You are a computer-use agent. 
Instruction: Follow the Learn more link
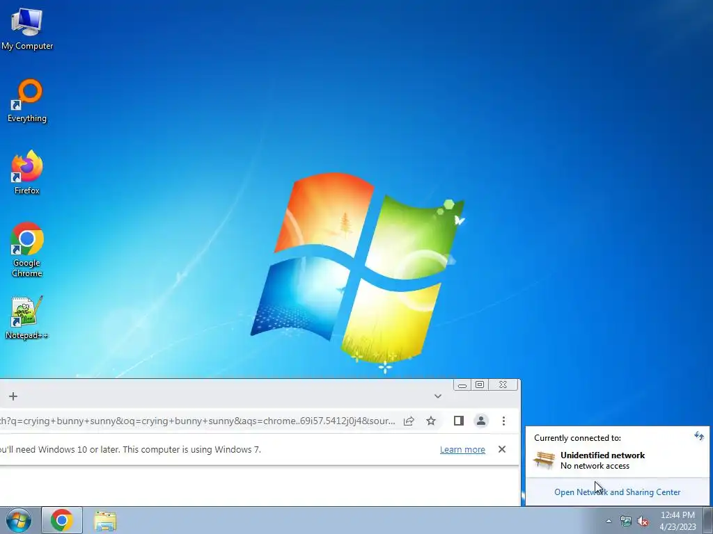tap(462, 450)
